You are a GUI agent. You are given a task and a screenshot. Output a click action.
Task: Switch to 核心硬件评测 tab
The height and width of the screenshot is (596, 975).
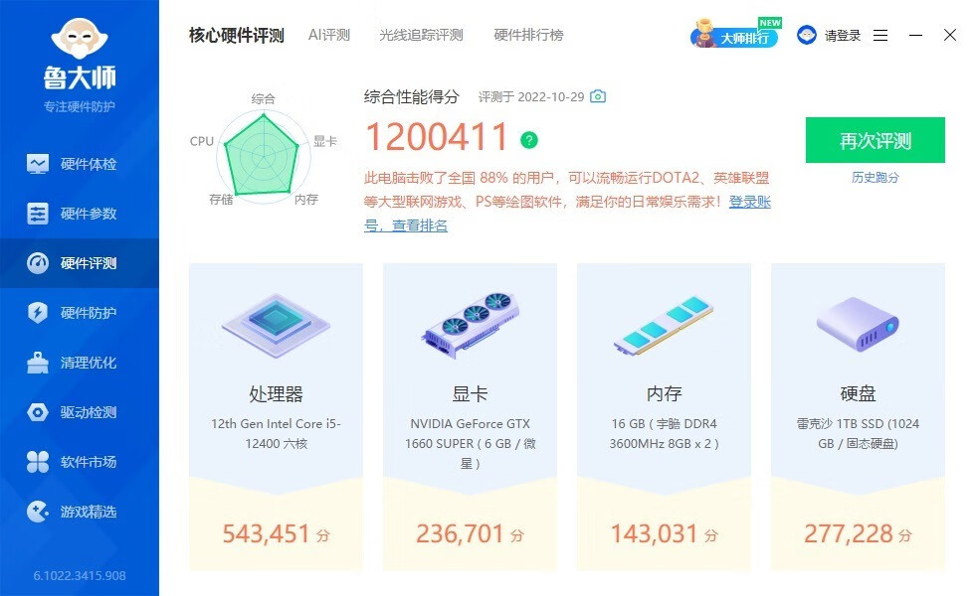pos(237,36)
